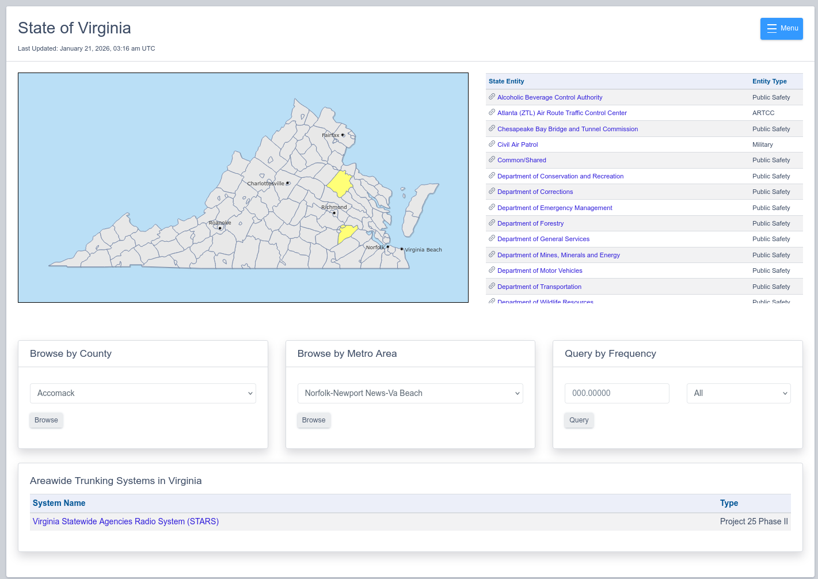This screenshot has width=818, height=579.
Task: Expand metro area dropdown showing Norfolk-Newport News
Action: tap(410, 393)
